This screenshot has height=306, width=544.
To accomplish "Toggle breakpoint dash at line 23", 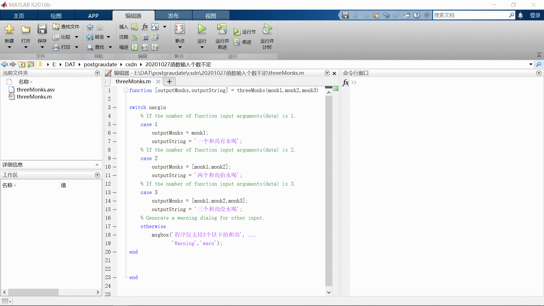I will click(x=115, y=277).
